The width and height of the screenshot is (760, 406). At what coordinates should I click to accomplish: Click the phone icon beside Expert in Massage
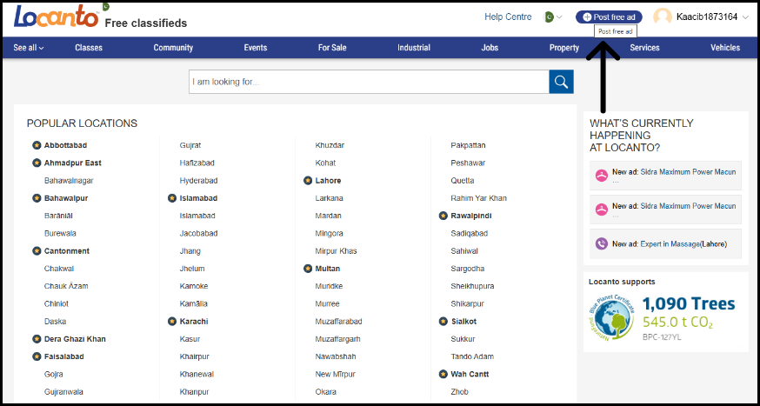pos(601,244)
